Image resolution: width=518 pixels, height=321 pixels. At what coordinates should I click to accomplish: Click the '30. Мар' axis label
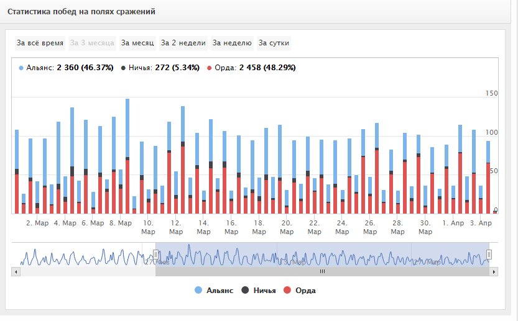425,228
